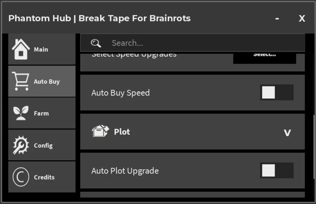Click the magnifying glass search icon
The width and height of the screenshot is (316, 204).
coord(96,43)
